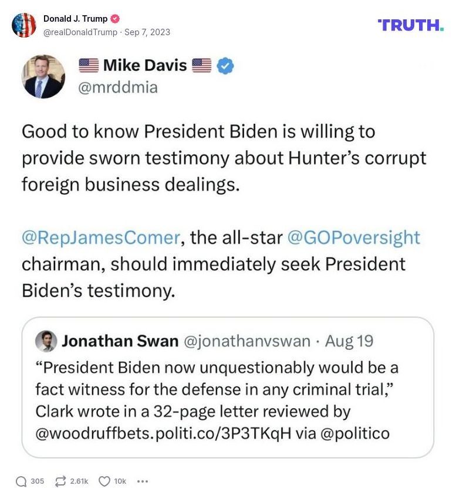Image resolution: width=456 pixels, height=499 pixels.
Task: Open the Sep 7, 2023 timestamp
Action: [147, 32]
